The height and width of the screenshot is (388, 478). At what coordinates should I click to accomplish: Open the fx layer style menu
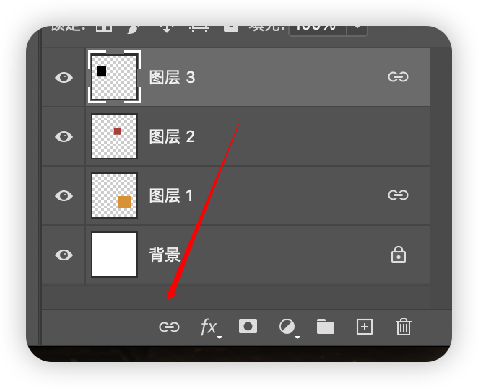(210, 327)
